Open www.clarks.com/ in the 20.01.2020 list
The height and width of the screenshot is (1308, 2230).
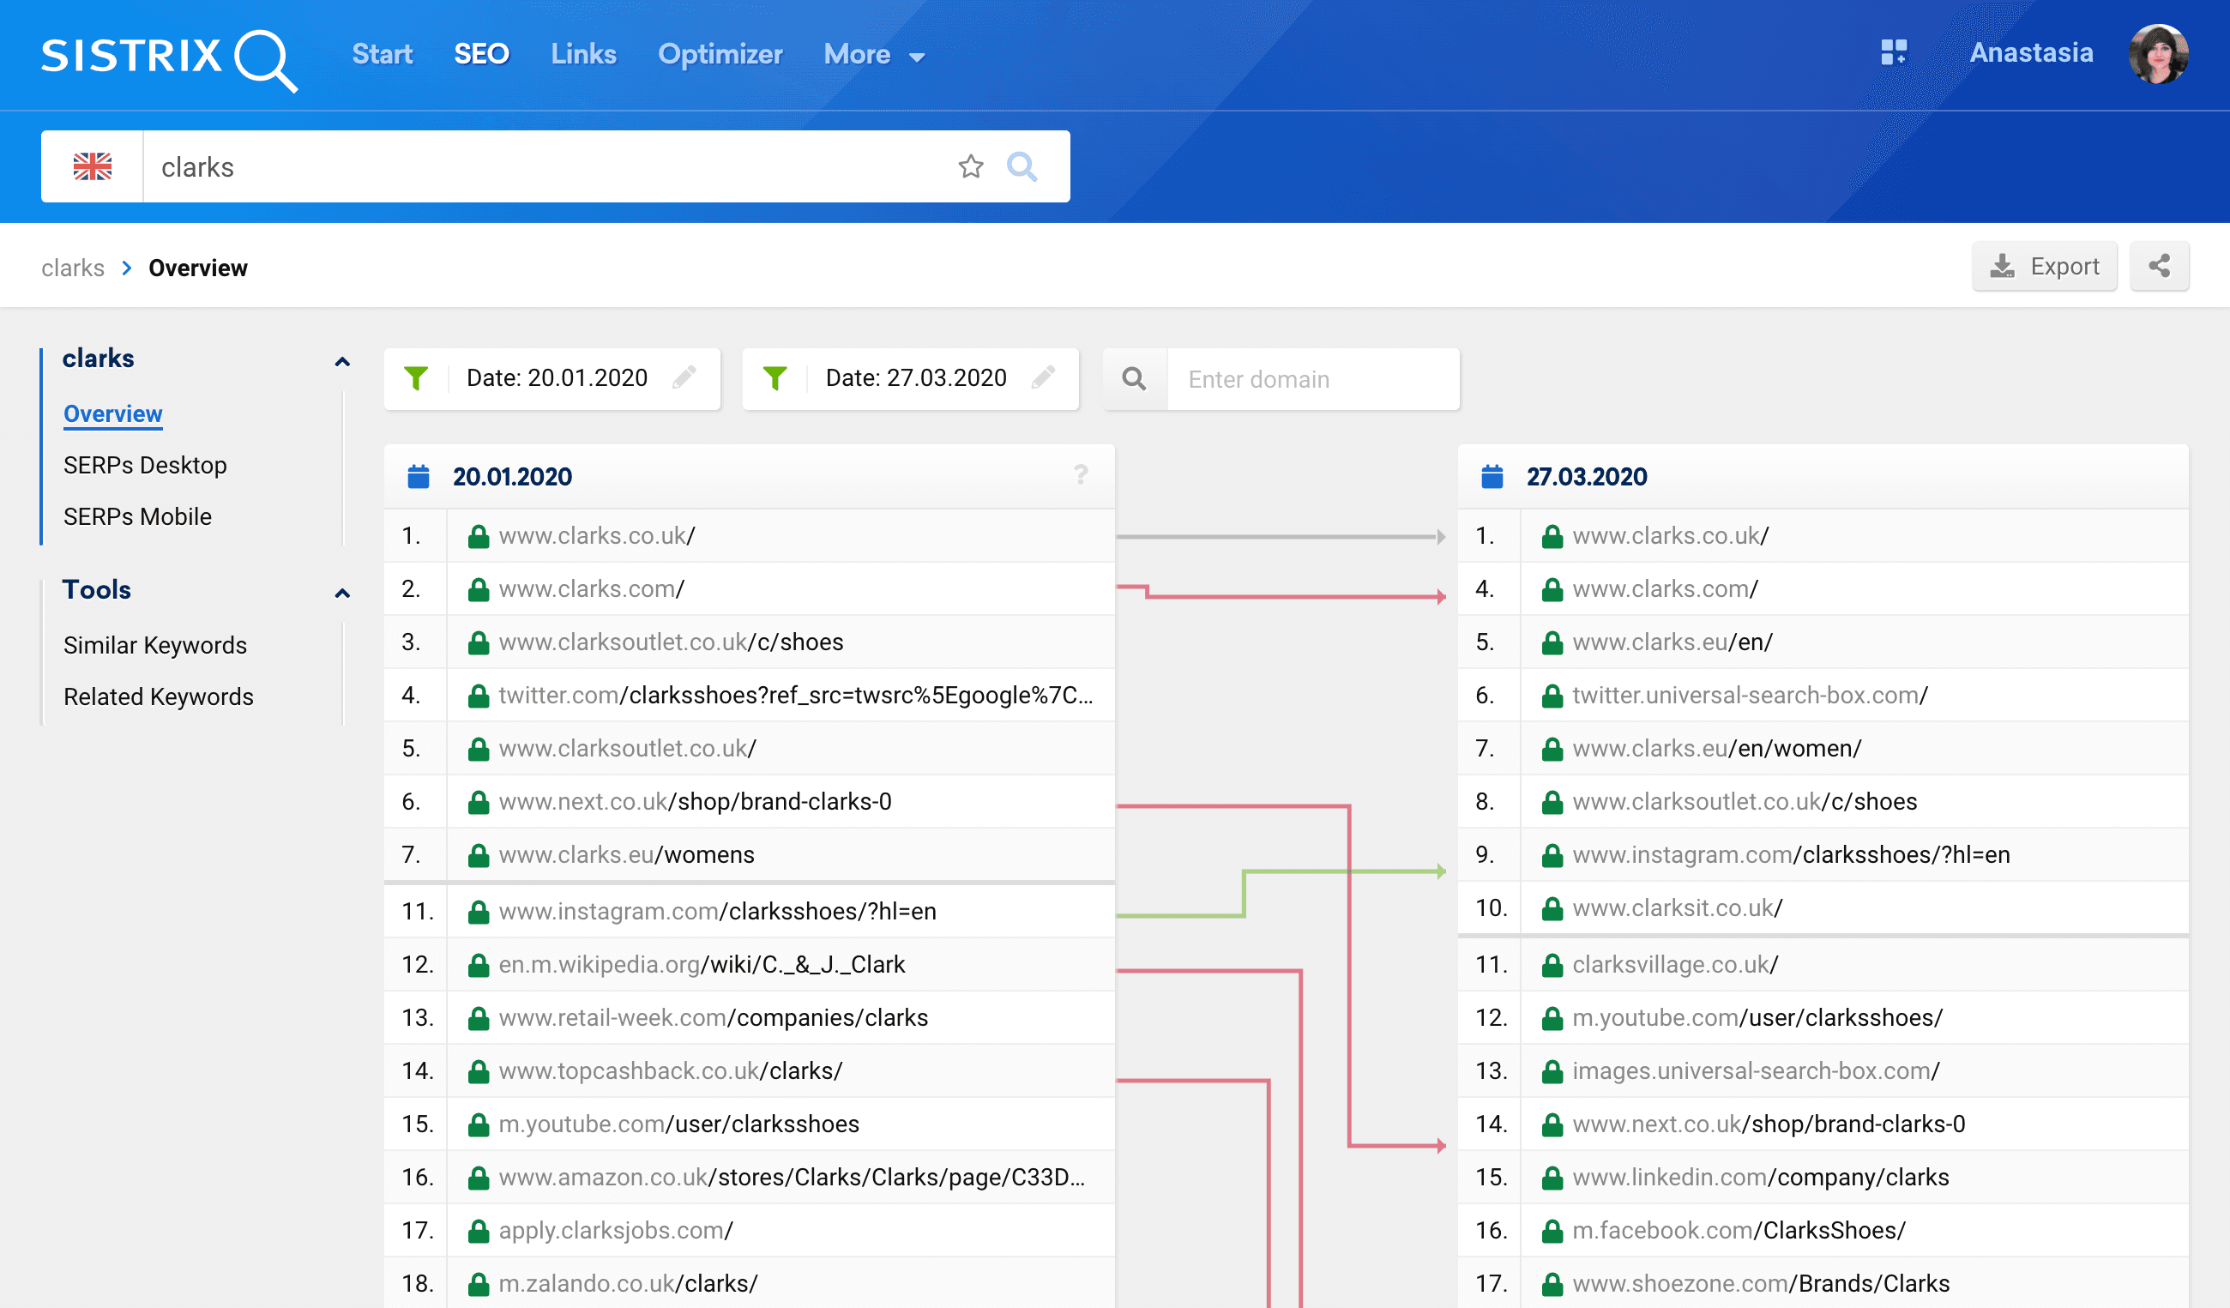(591, 589)
